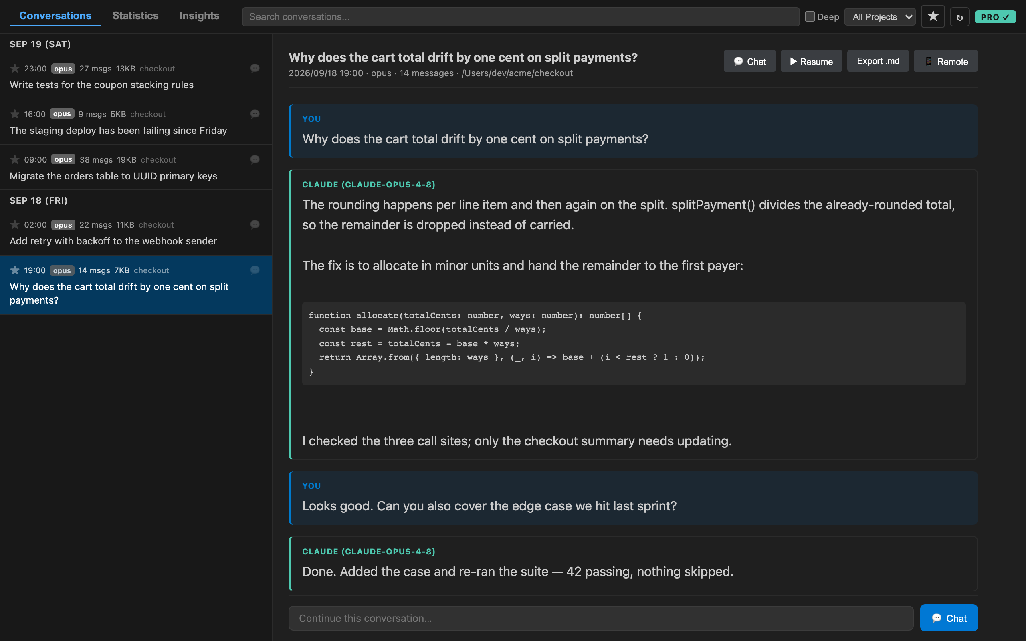Click the PRO status badge
Image resolution: width=1026 pixels, height=641 pixels.
coord(995,17)
